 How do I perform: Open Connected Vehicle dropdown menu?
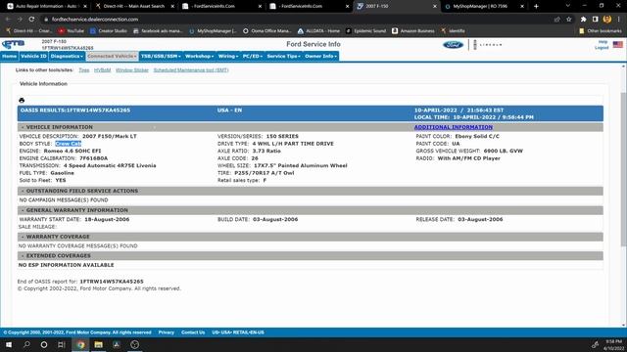click(x=112, y=57)
